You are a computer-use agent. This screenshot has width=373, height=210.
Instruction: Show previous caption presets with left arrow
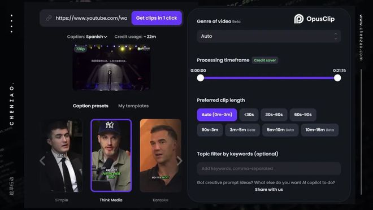tap(42, 161)
